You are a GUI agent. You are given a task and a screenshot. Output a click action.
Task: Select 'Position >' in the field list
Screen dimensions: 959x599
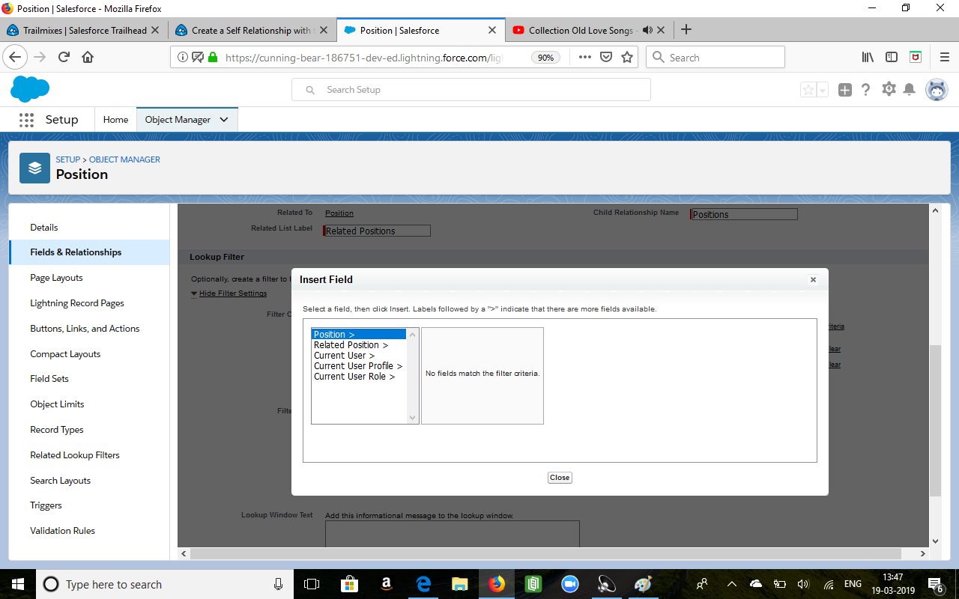pos(359,335)
